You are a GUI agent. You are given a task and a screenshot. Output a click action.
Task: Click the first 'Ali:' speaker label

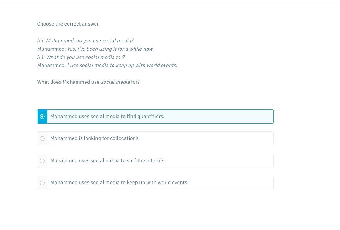pos(41,41)
